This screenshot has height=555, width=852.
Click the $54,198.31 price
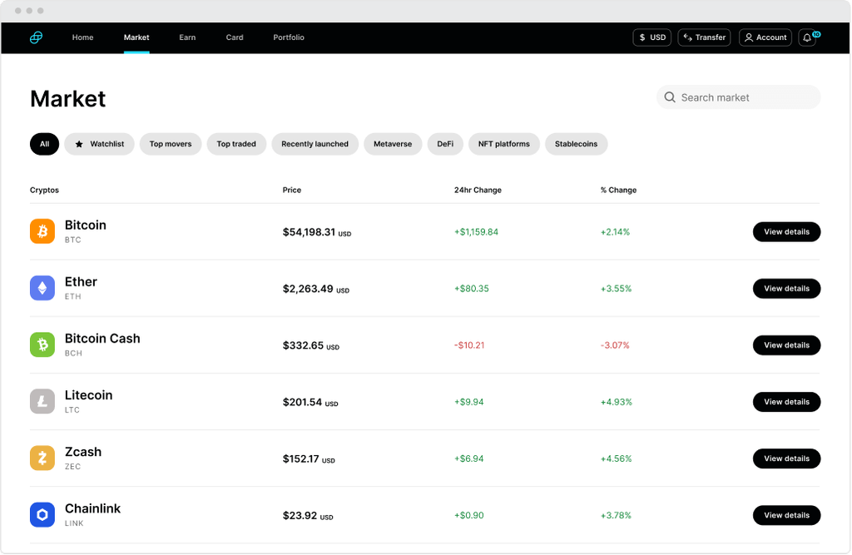point(309,232)
